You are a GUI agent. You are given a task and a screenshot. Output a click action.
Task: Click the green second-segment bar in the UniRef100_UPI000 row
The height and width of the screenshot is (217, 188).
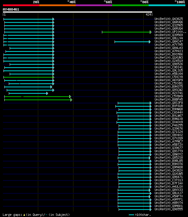127,32
